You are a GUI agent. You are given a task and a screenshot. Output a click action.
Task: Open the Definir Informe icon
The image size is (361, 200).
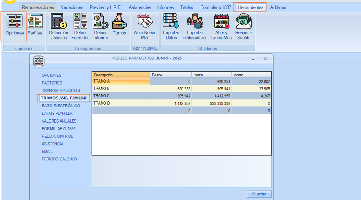click(100, 22)
